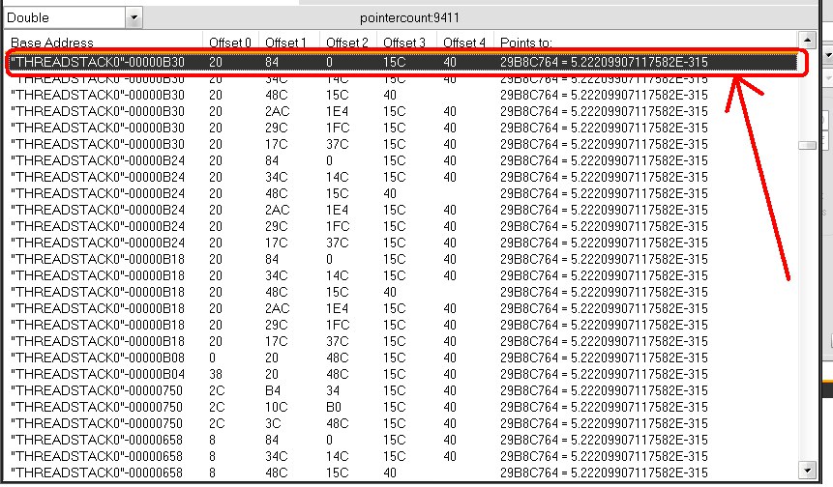The height and width of the screenshot is (487, 833).
Task: Select the highlighted THREADSTACK0-00000B30 row with offset 84
Action: tap(387, 62)
